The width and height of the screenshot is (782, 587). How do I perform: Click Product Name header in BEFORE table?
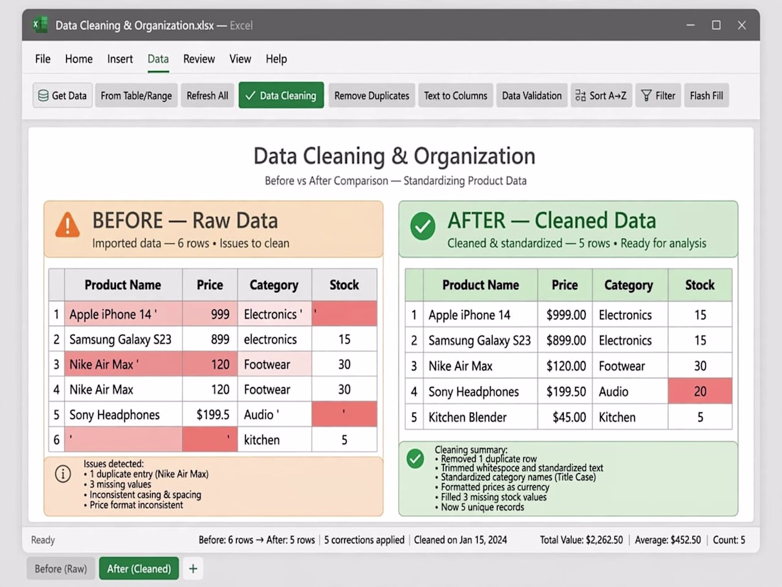[x=123, y=285]
